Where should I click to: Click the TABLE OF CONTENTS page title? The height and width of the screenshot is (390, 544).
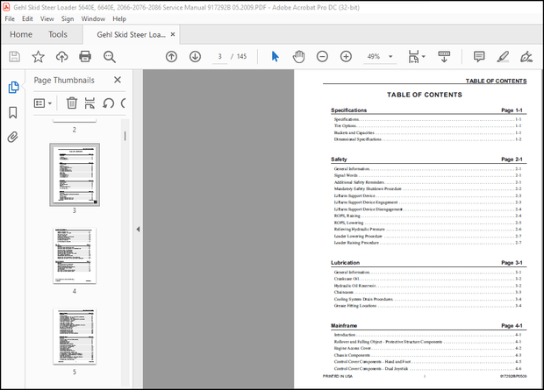pyautogui.click(x=425, y=95)
